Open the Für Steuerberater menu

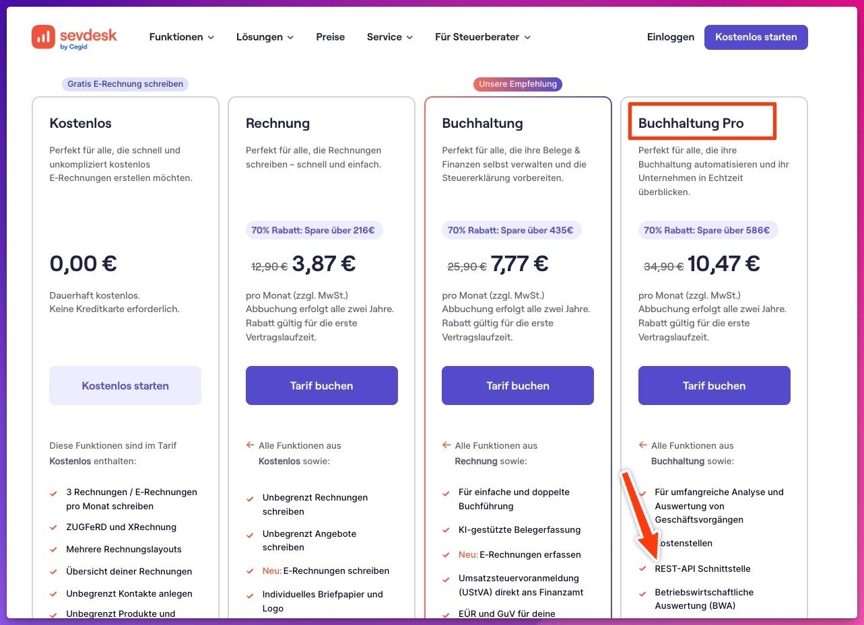point(482,37)
